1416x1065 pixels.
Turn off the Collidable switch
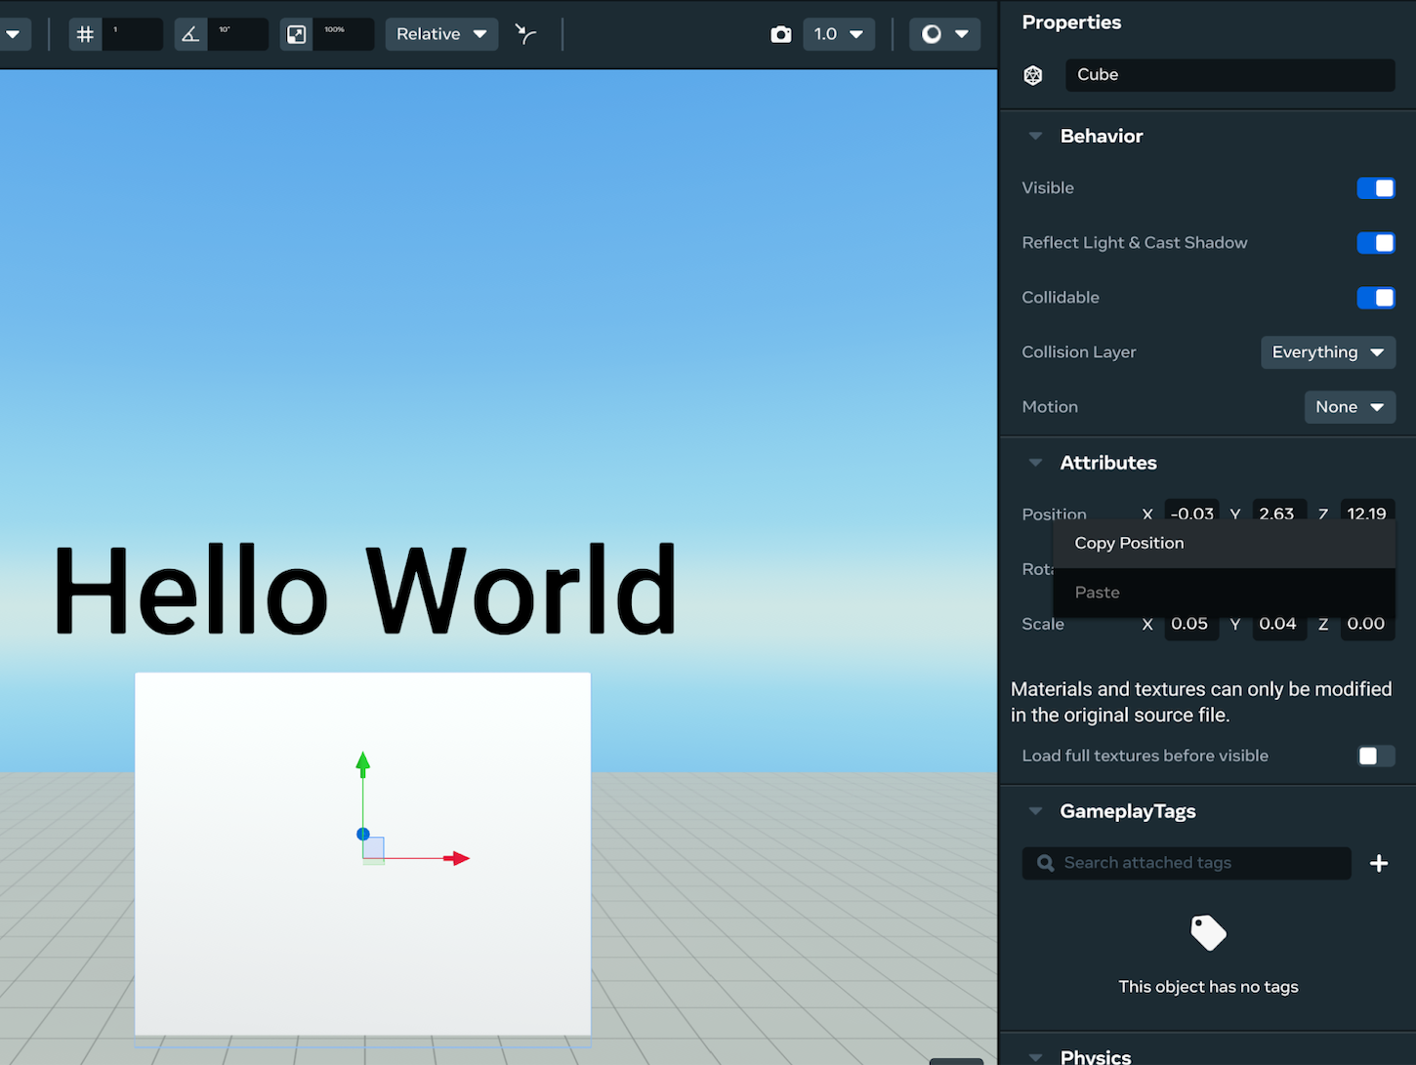point(1376,298)
